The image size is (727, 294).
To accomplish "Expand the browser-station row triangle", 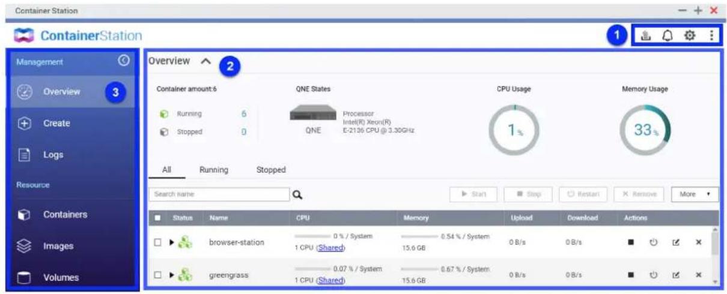I will pos(171,242).
